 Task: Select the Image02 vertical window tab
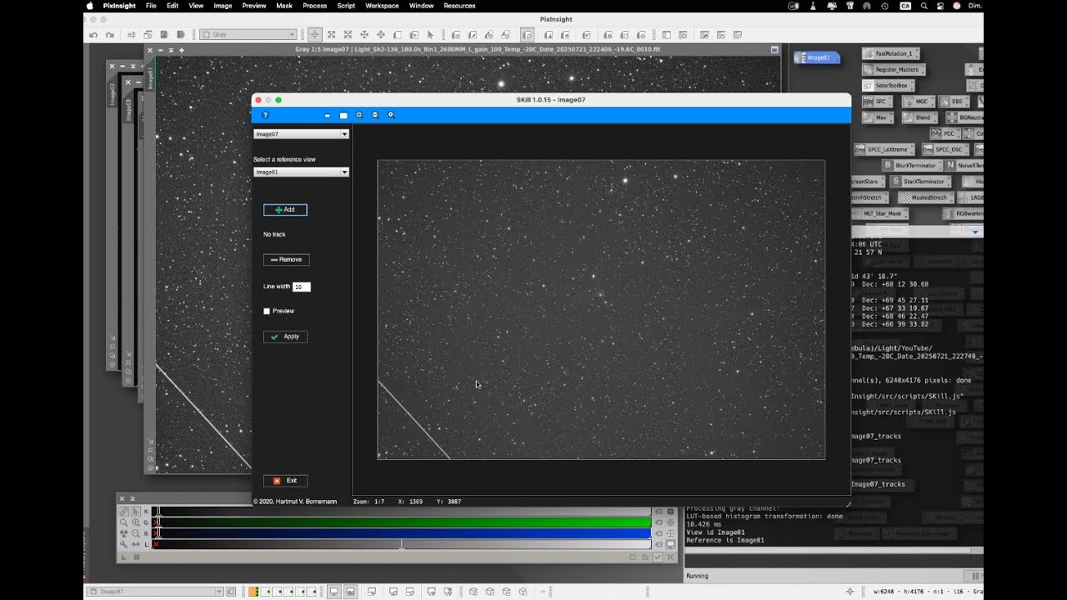point(113,93)
